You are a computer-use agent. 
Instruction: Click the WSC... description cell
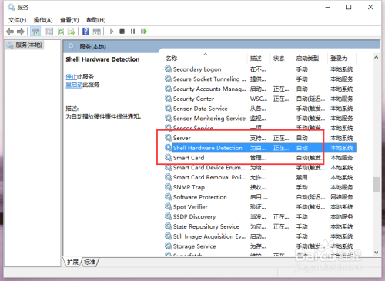point(259,99)
